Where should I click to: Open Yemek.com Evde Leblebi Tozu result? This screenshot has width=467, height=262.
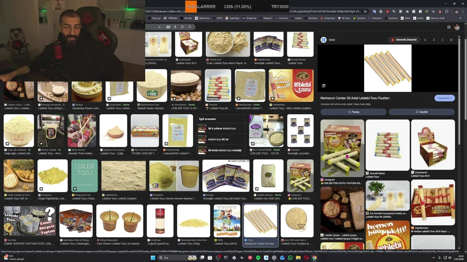pos(228,44)
